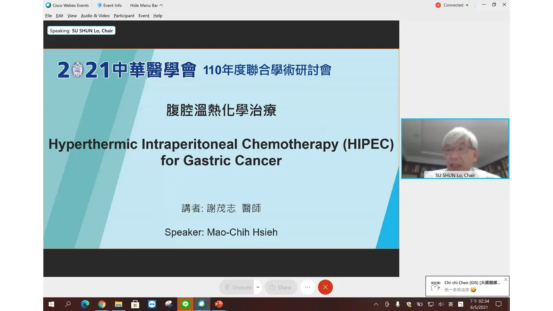Open the audio options dropdown arrow

258,287
